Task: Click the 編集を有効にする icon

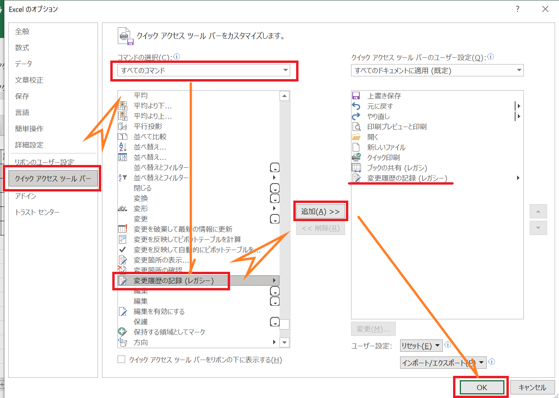Action: coord(123,311)
